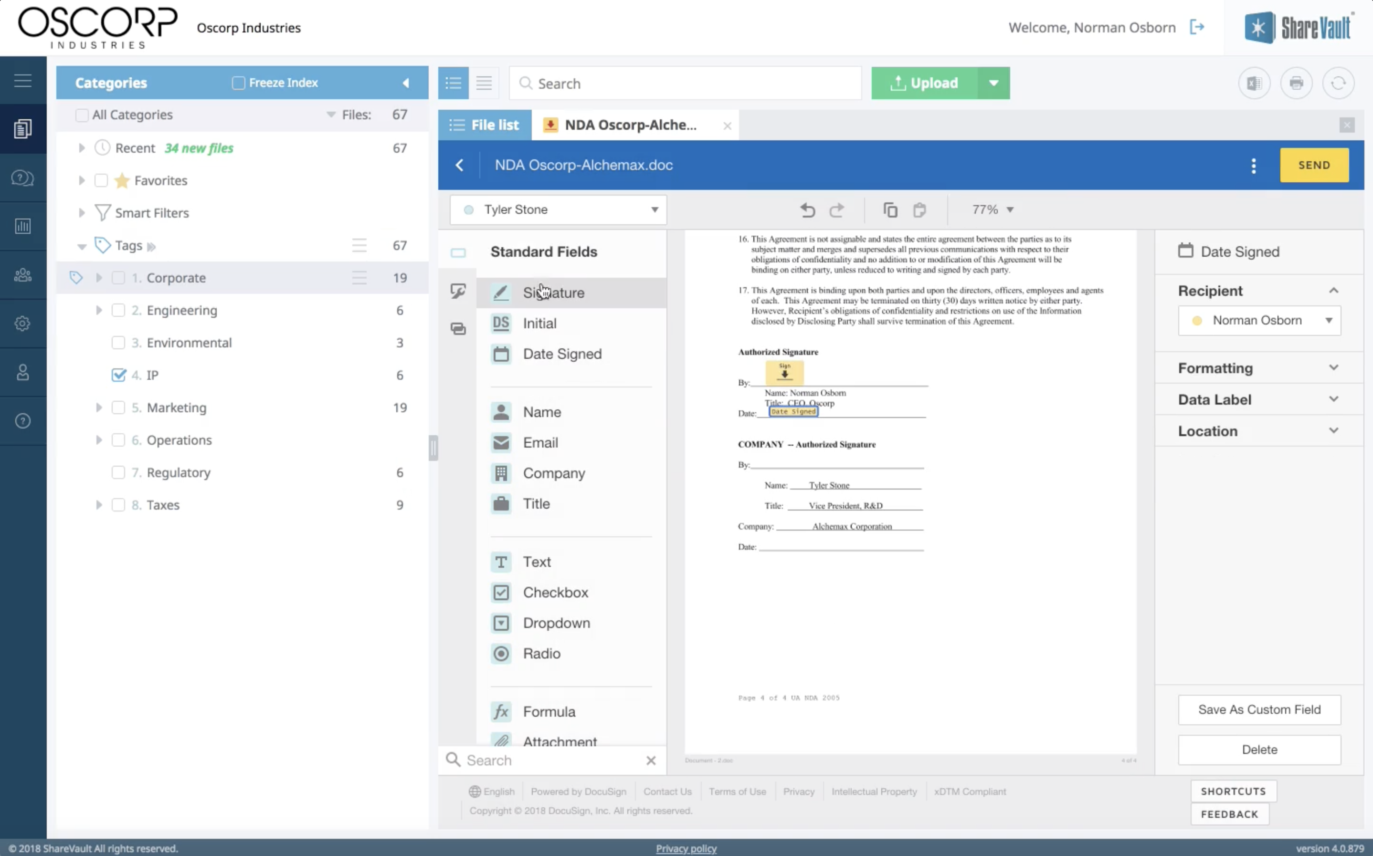This screenshot has height=856, width=1373.
Task: Click the paste field icon
Action: pyautogui.click(x=919, y=210)
